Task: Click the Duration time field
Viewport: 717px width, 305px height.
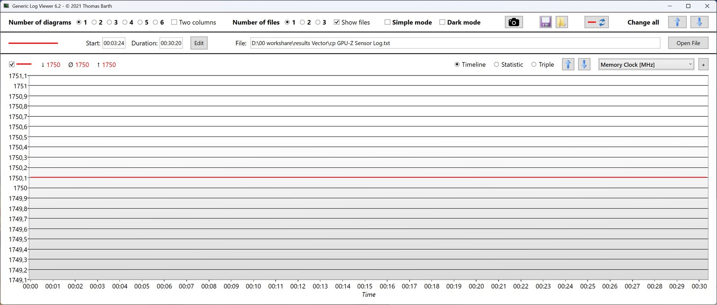Action: click(x=171, y=43)
